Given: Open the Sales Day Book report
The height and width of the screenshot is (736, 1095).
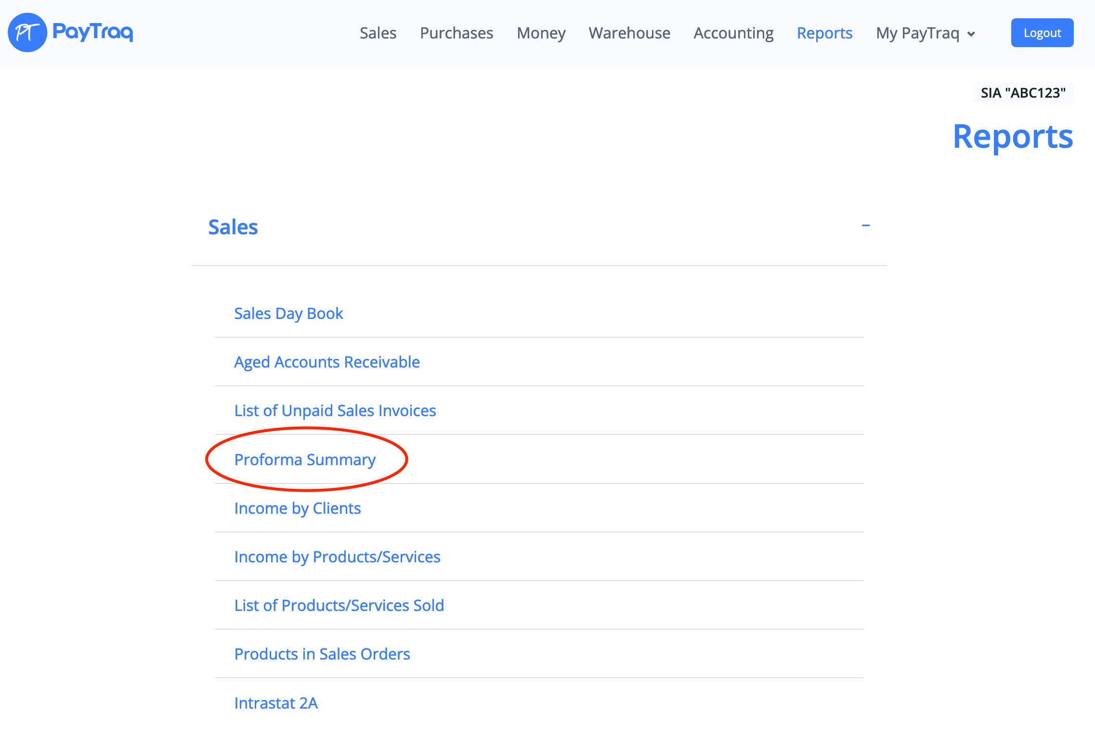Looking at the screenshot, I should pos(288,314).
